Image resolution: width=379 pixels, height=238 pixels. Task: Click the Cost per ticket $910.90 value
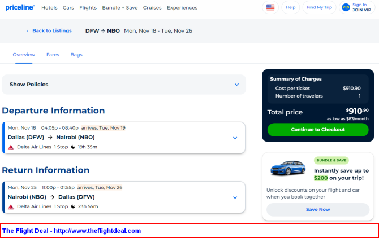point(352,88)
